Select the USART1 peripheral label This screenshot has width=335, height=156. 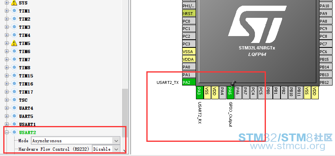point(27,124)
